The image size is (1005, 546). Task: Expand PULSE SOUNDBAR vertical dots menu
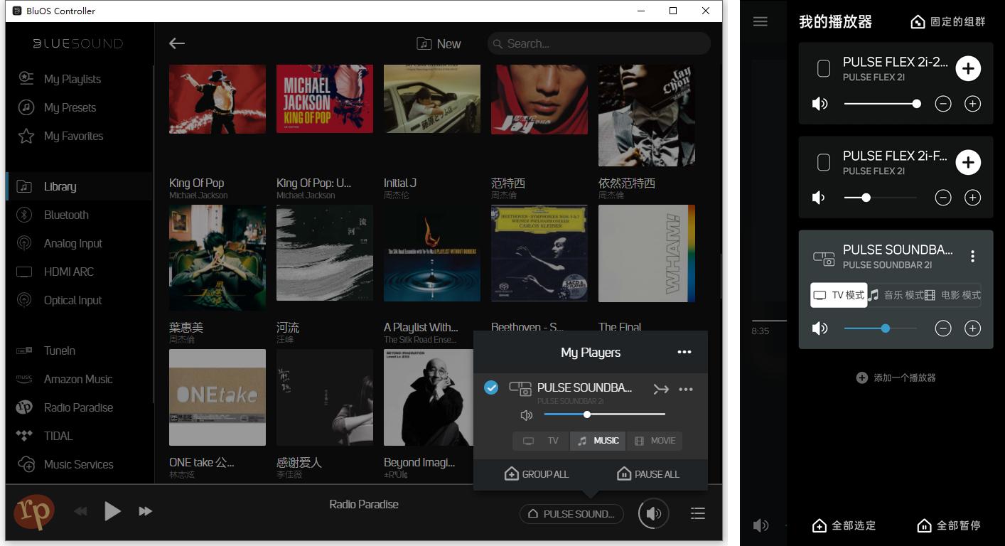click(972, 257)
